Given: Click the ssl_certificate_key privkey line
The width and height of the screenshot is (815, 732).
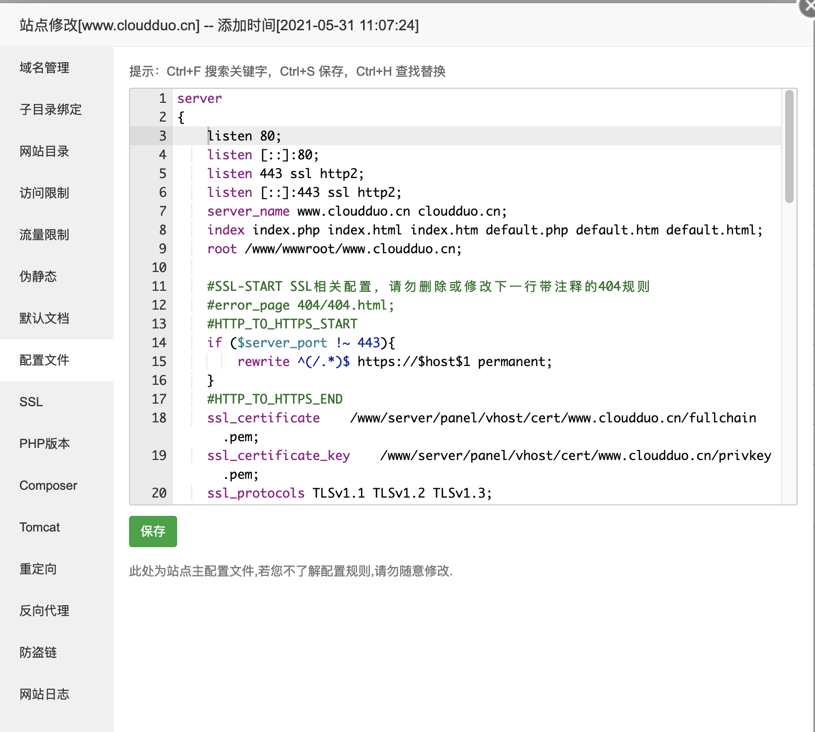Looking at the screenshot, I should (489, 465).
